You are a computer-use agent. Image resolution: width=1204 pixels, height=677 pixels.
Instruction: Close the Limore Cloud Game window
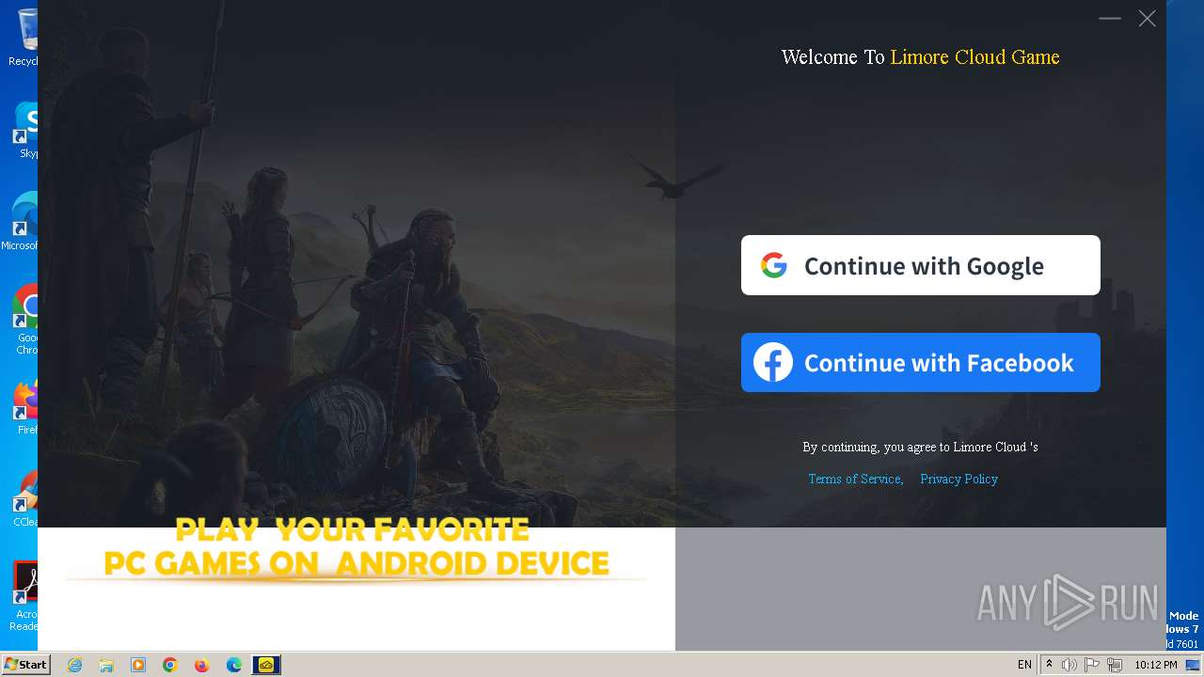click(1147, 18)
